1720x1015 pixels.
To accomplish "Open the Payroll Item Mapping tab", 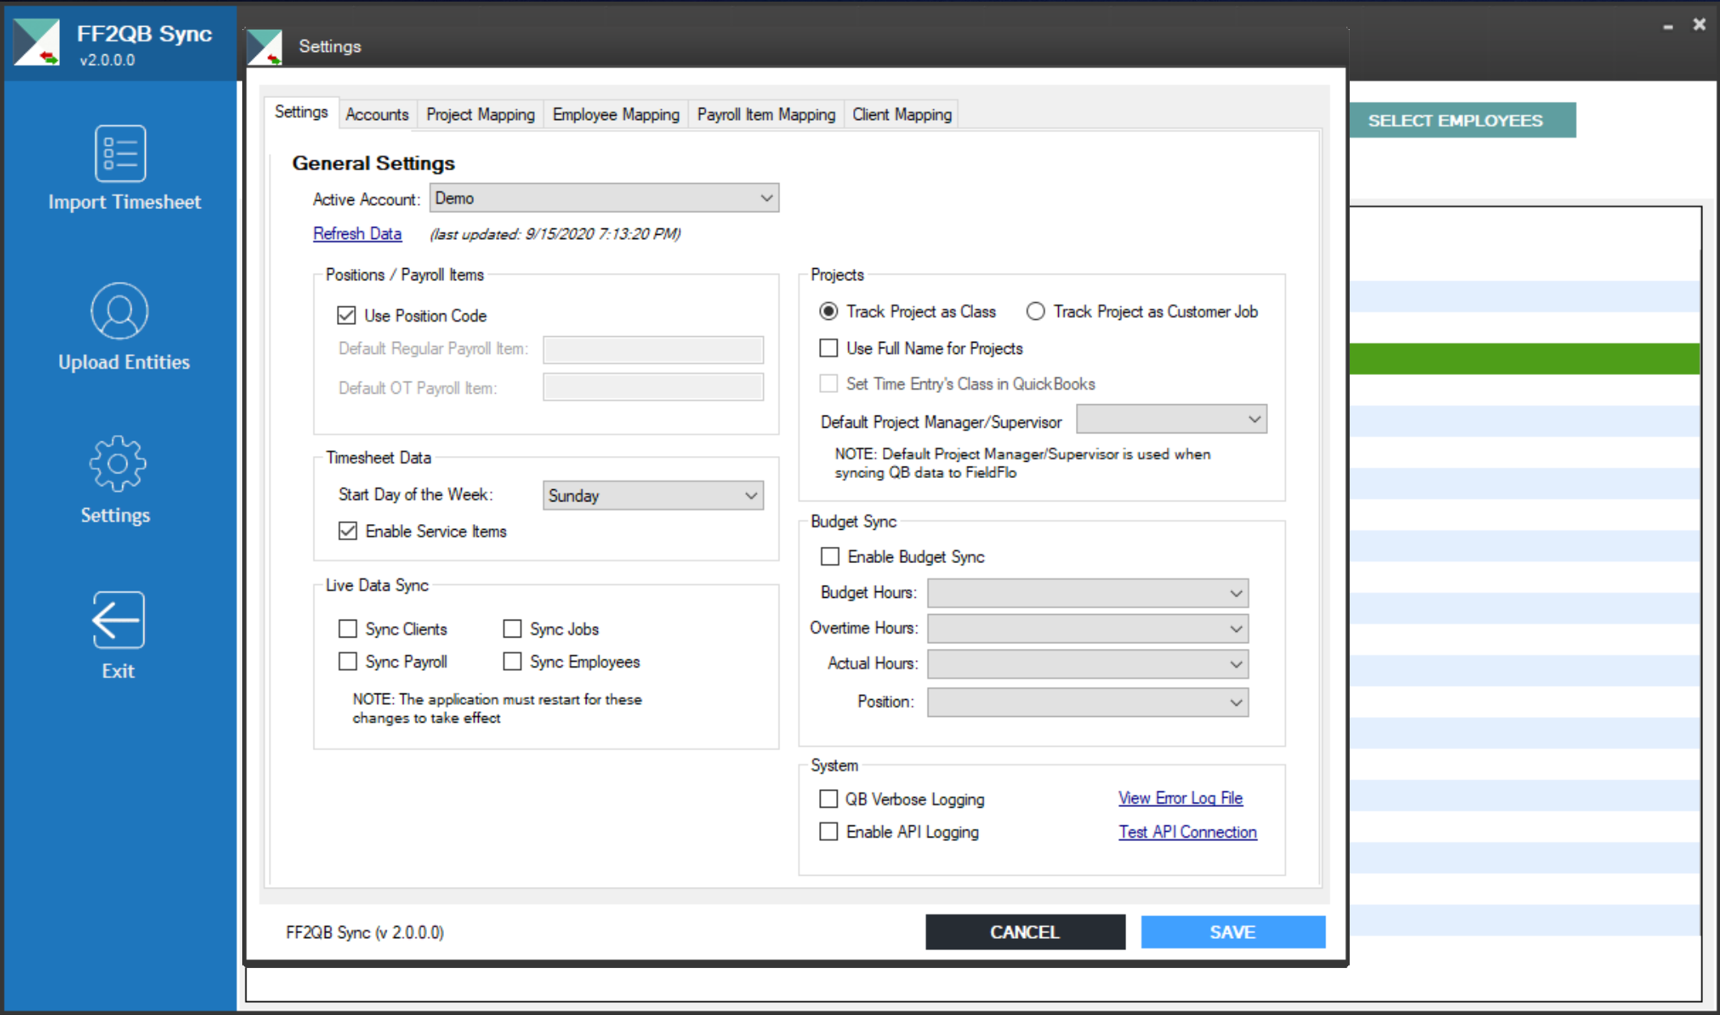I will (766, 114).
